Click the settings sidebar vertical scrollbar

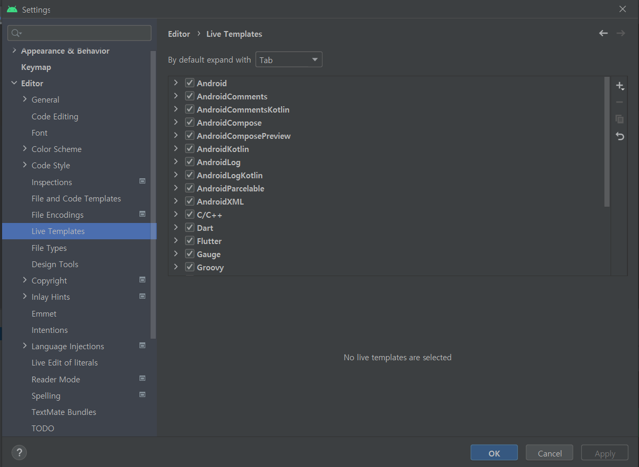click(x=153, y=195)
